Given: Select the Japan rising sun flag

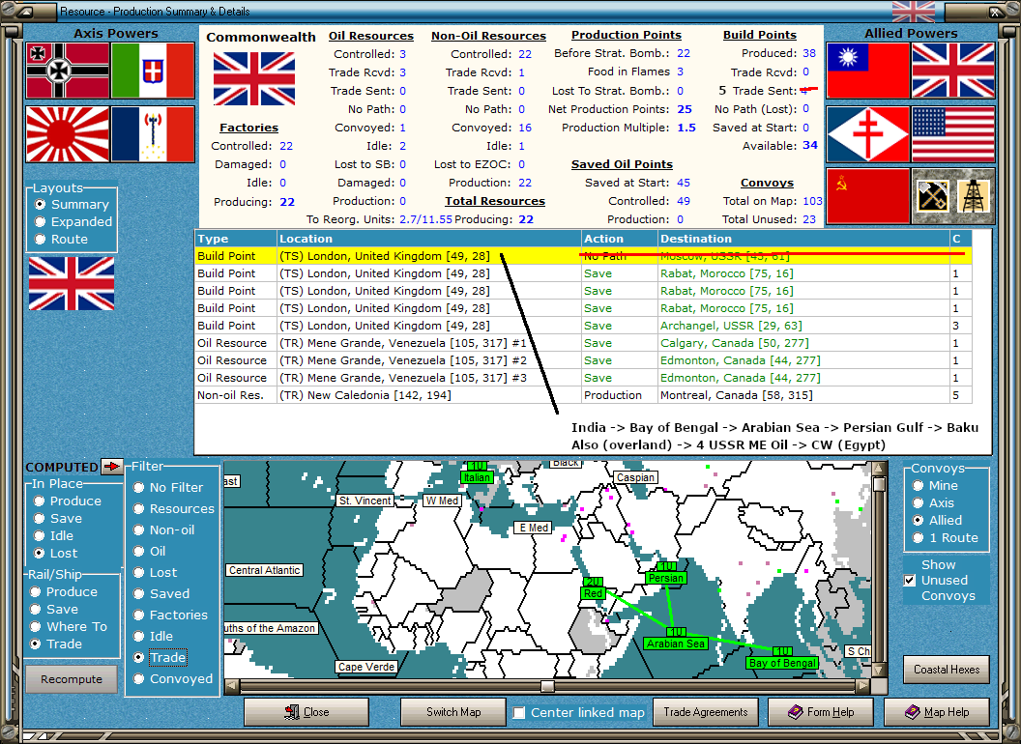Looking at the screenshot, I should (68, 134).
